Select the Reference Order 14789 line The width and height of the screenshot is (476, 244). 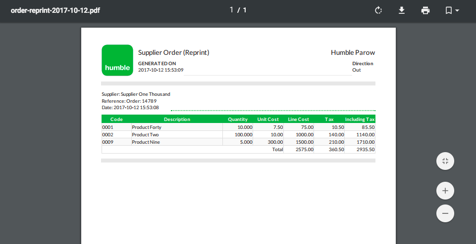point(129,101)
